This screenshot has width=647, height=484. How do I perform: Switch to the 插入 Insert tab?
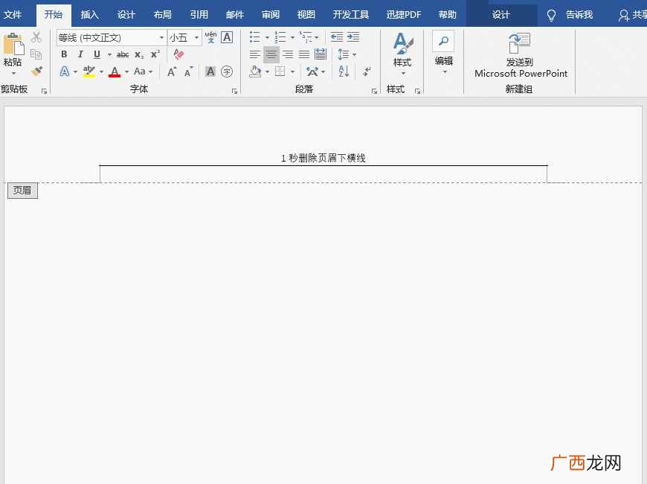(x=89, y=15)
